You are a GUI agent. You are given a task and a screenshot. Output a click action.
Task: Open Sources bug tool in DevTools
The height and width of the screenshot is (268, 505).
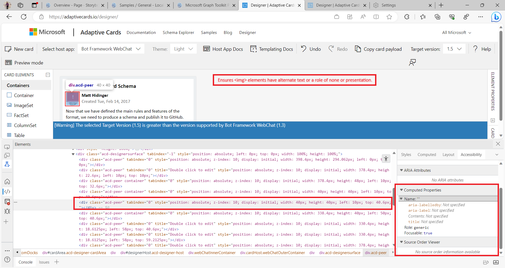coord(7,211)
